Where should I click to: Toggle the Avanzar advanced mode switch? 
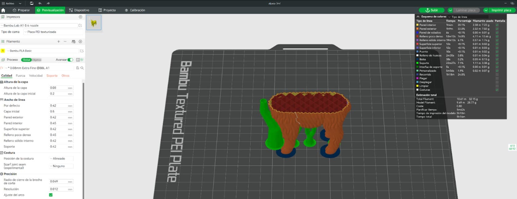70,60
